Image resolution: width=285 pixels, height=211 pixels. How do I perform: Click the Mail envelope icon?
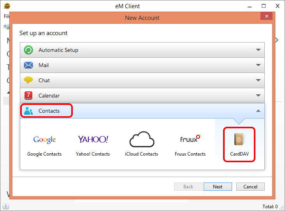[28, 65]
